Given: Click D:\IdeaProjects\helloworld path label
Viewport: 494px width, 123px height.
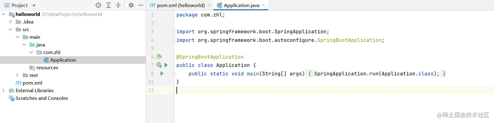Looking at the screenshot, I should point(72,14).
